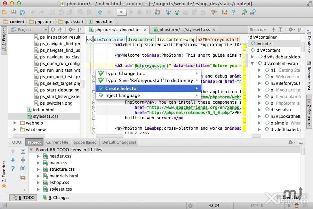Click the Cut scissors icon
This screenshot has width=313, height=209.
[x=52, y=13]
